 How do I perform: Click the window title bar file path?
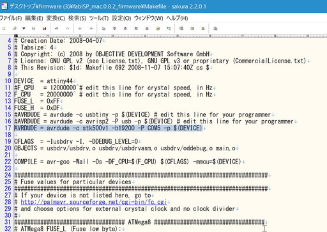click(87, 6)
